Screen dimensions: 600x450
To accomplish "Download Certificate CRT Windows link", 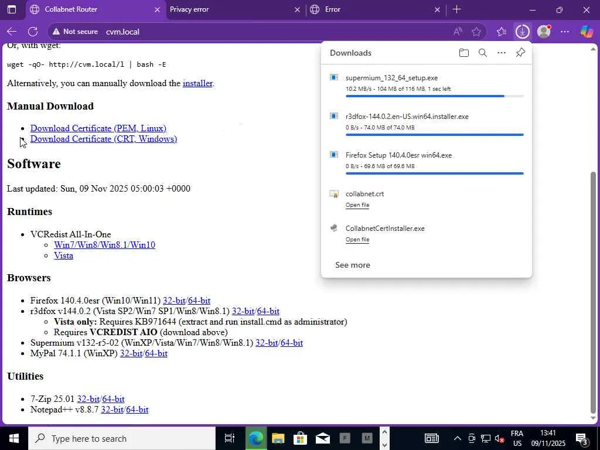I will tap(104, 139).
